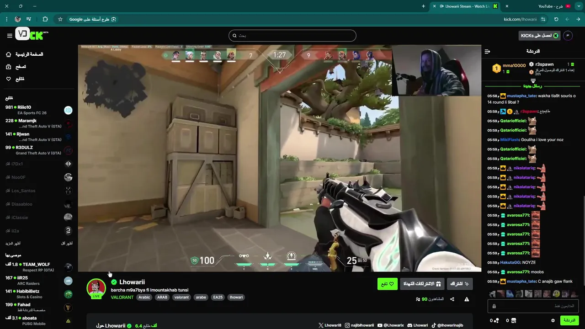Open chat settings gear icon
The height and width of the screenshot is (329, 585).
click(553, 321)
